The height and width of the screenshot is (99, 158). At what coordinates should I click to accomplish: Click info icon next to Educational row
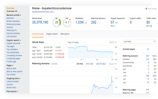point(132,66)
